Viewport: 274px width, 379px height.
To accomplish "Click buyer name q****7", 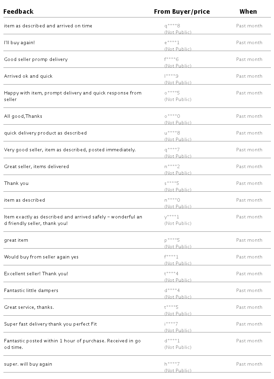I will point(172,150).
